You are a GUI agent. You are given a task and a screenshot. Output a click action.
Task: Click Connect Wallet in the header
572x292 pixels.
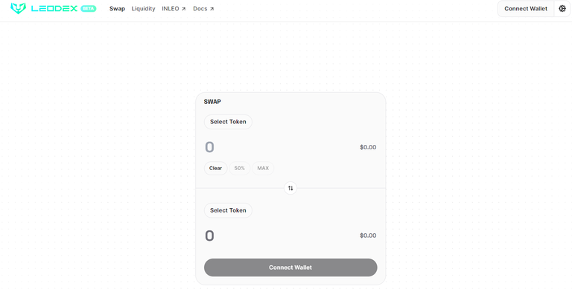click(526, 8)
